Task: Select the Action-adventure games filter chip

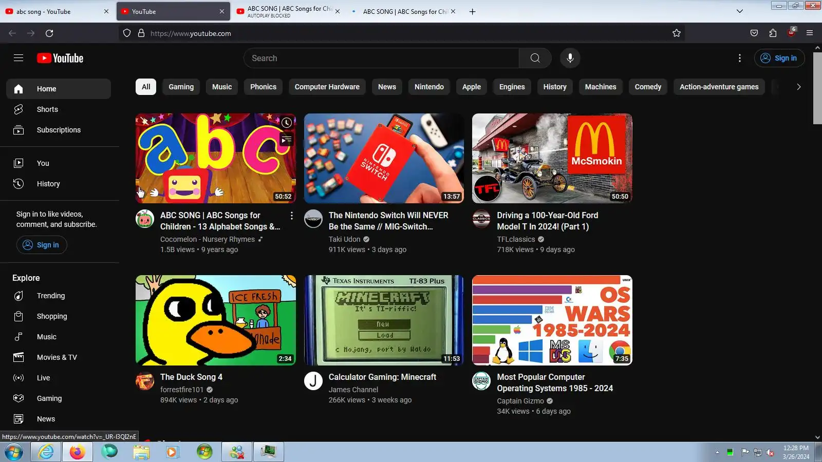Action: (x=719, y=87)
